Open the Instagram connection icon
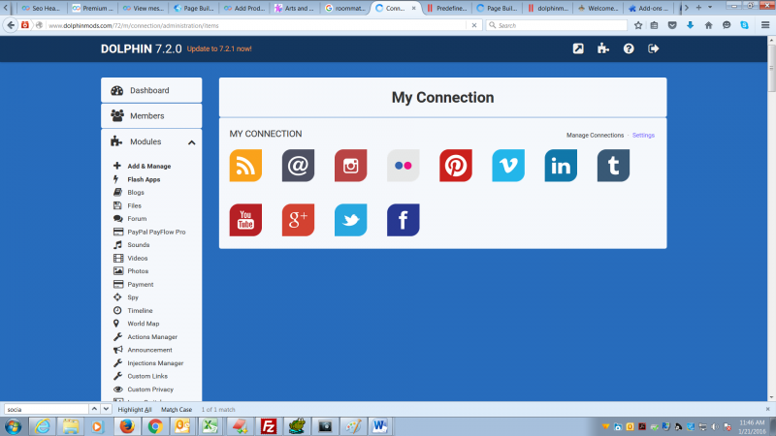The image size is (776, 436). coord(350,166)
